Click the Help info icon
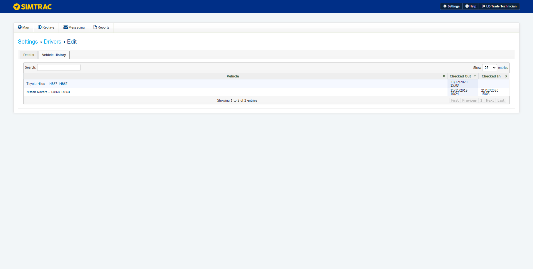The height and width of the screenshot is (269, 533). [x=467, y=6]
